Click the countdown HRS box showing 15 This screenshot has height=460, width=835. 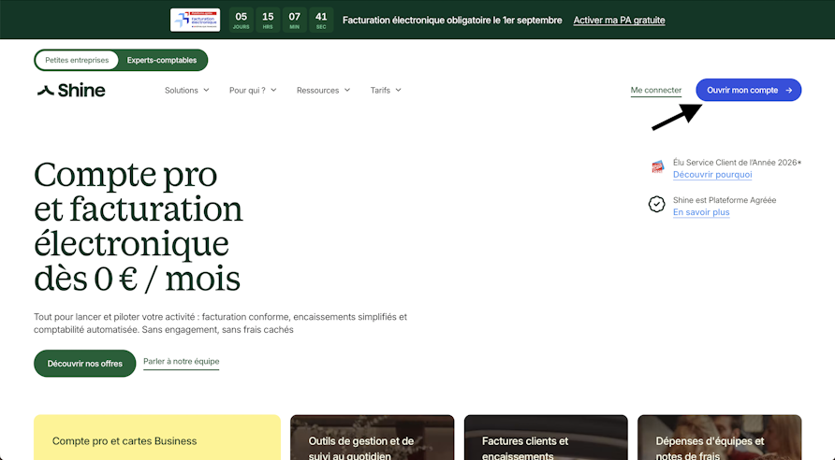tap(268, 21)
